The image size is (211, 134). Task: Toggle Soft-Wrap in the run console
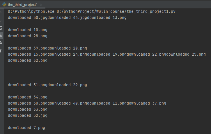[1, 28]
